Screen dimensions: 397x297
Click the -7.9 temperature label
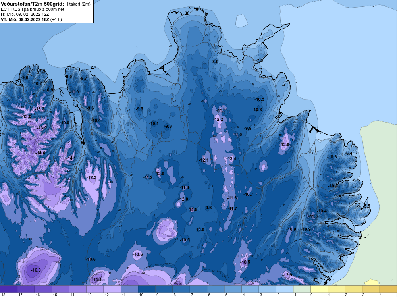[x=42, y=71]
